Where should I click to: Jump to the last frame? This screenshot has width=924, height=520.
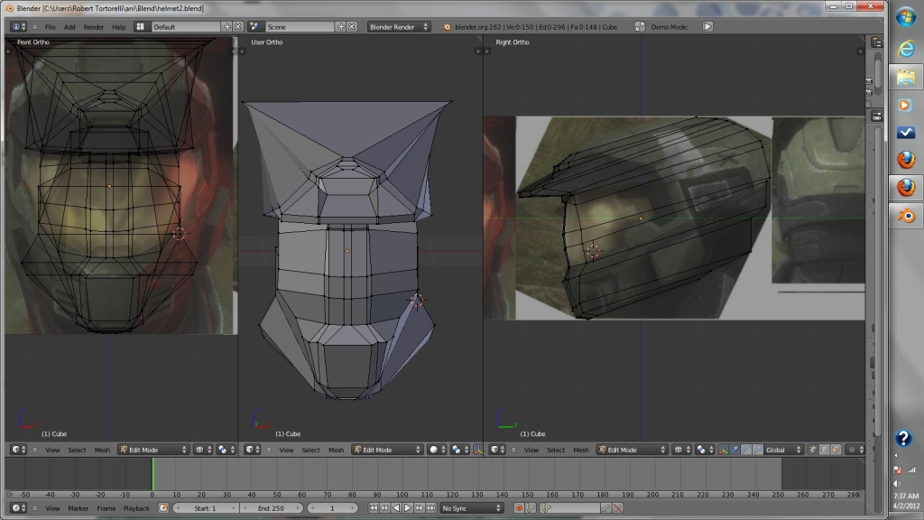(430, 508)
